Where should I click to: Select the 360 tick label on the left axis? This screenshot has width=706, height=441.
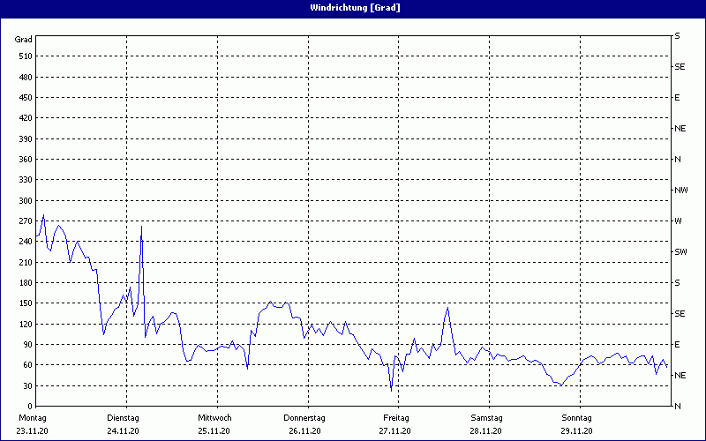[x=24, y=160]
